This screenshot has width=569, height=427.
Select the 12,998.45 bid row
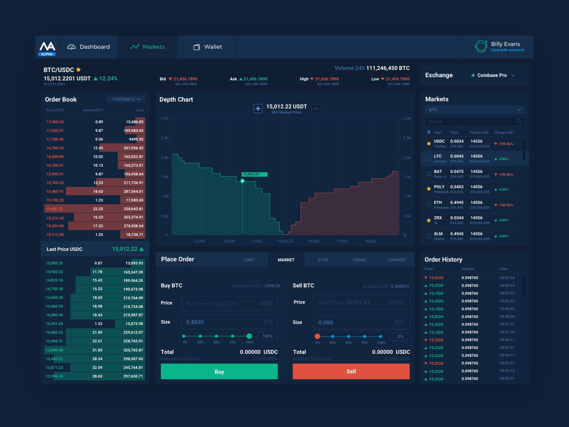click(x=95, y=376)
